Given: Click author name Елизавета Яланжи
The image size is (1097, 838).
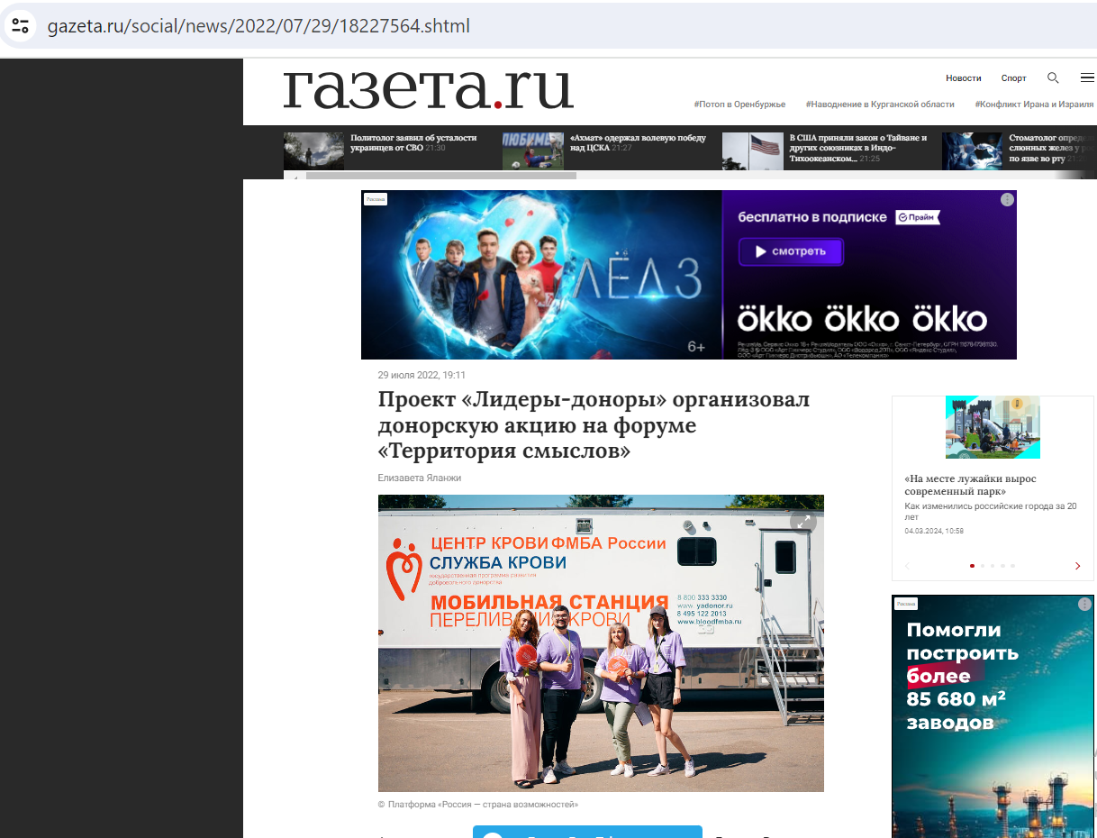Looking at the screenshot, I should (x=420, y=478).
